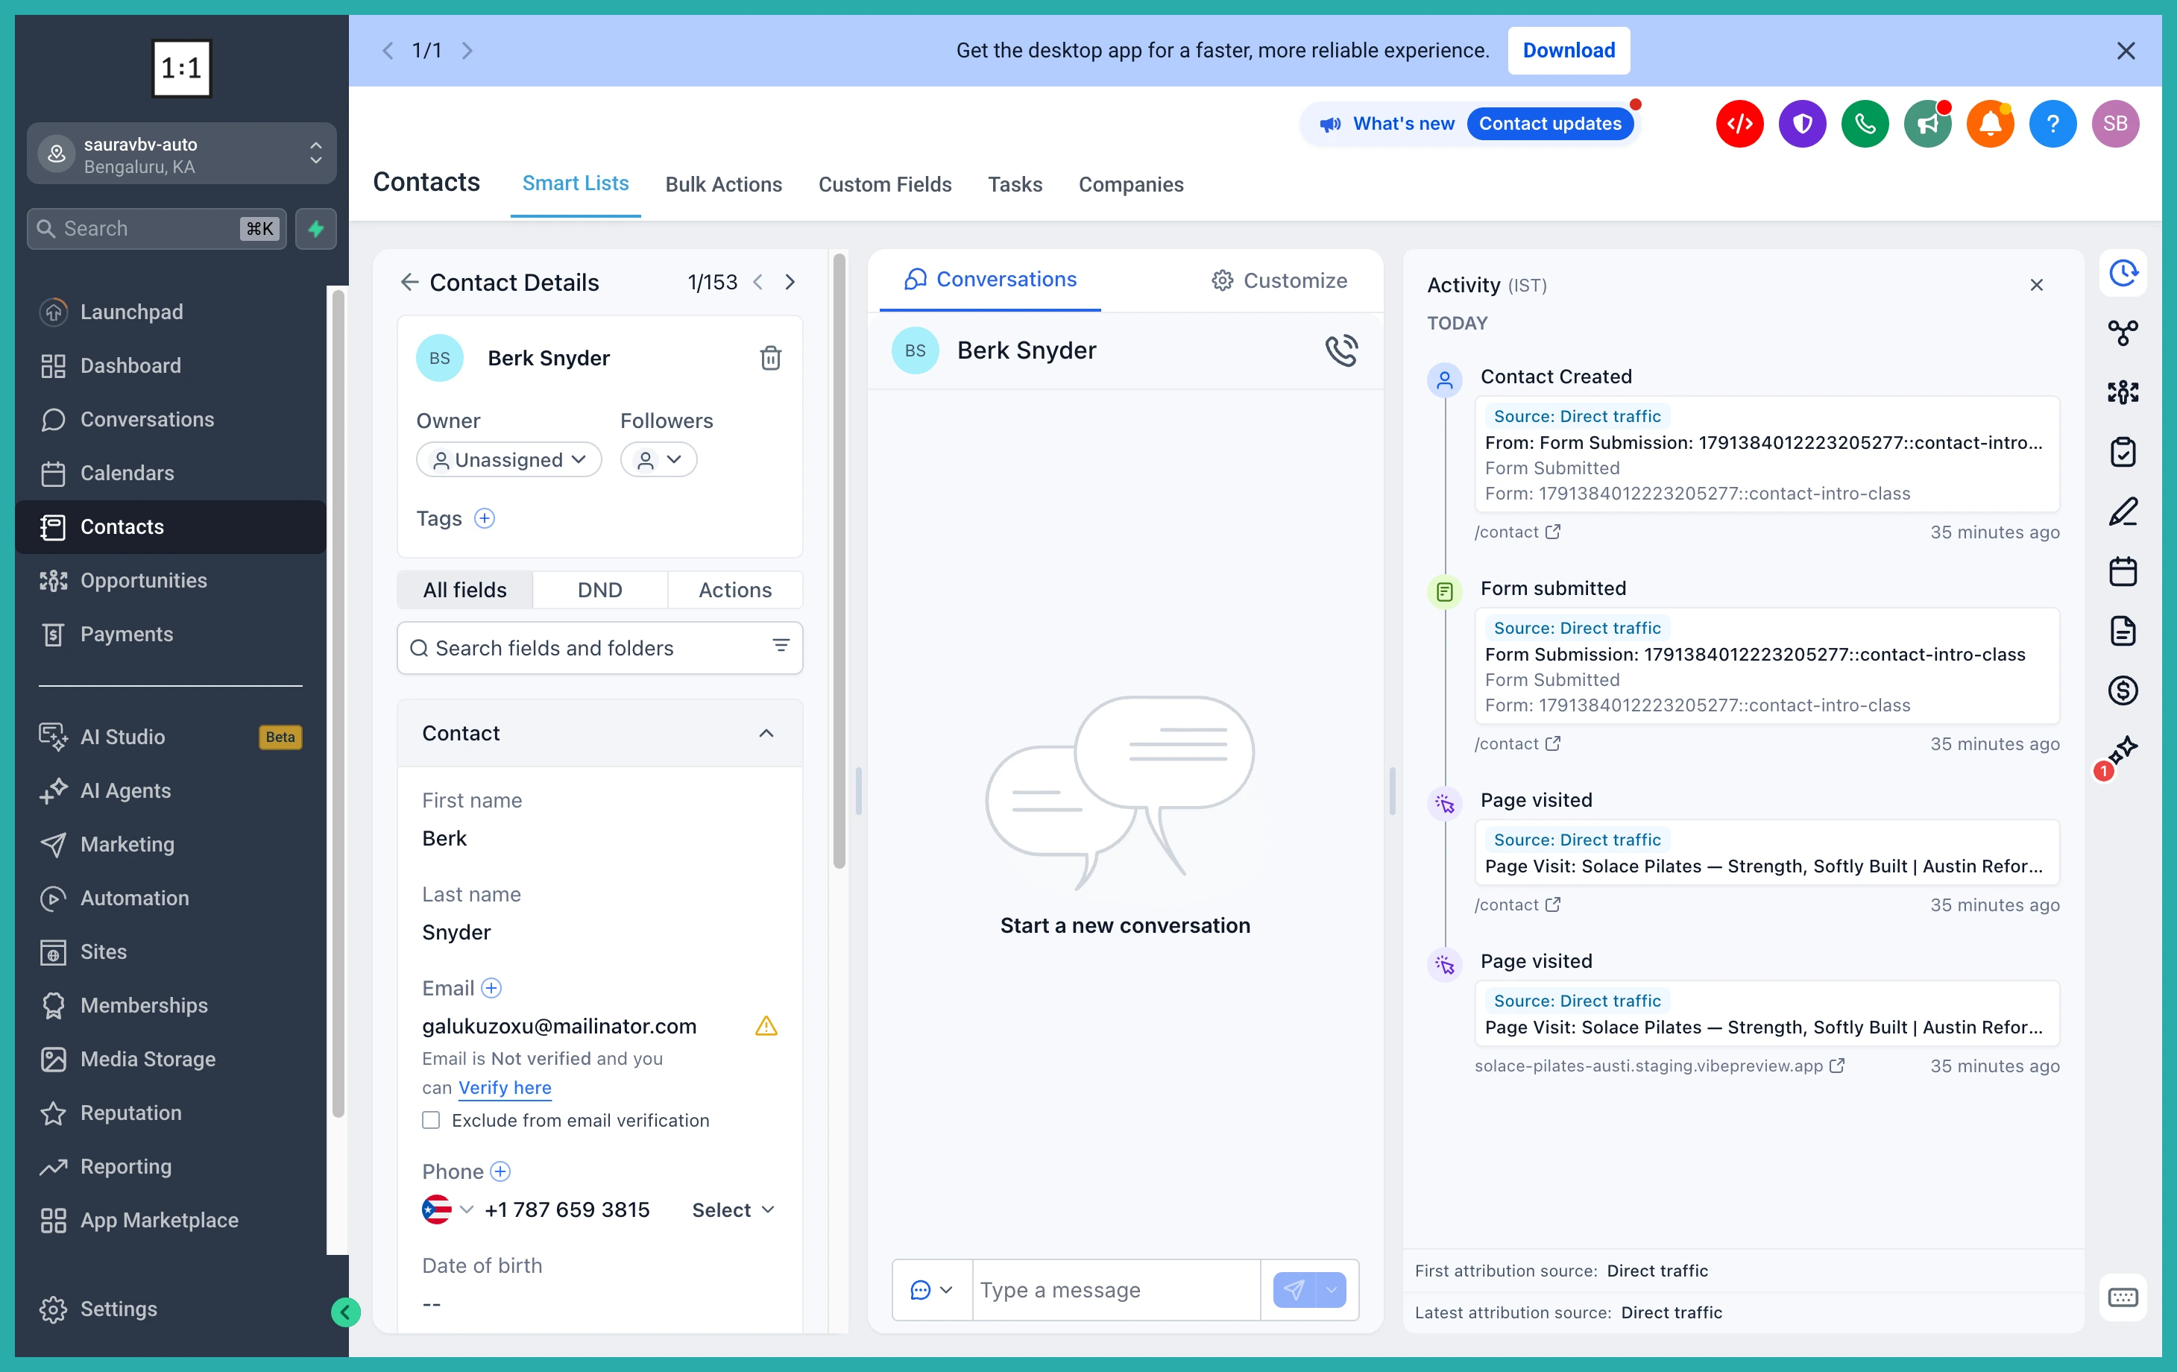Click the red code snippet icon
The image size is (2177, 1372).
coord(1739,124)
